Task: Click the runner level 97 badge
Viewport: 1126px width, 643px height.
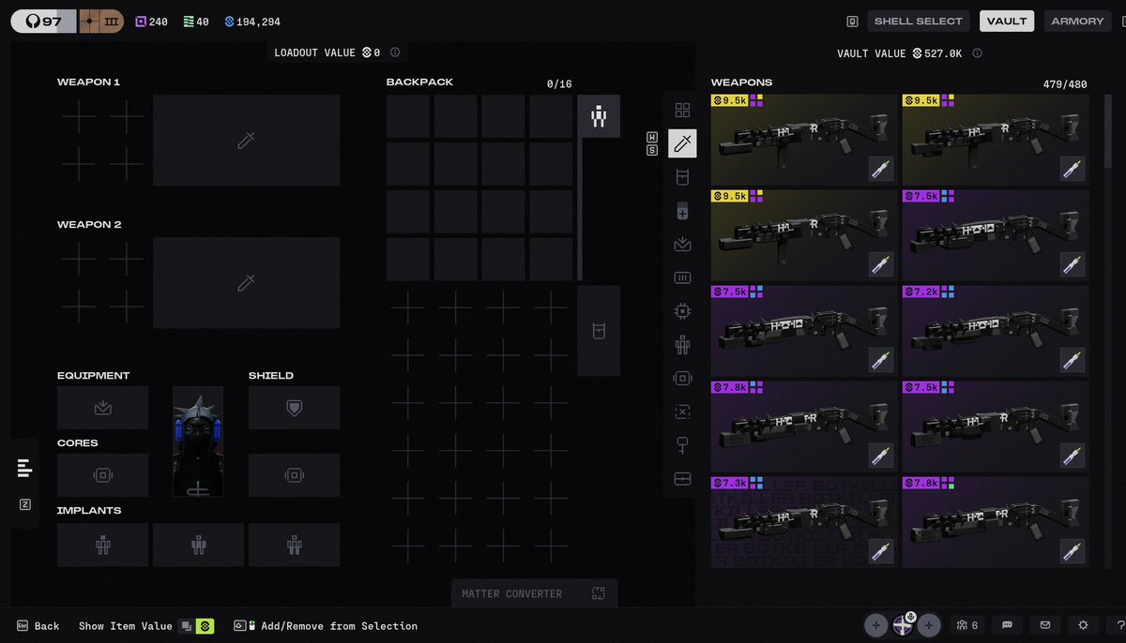Action: 43,22
